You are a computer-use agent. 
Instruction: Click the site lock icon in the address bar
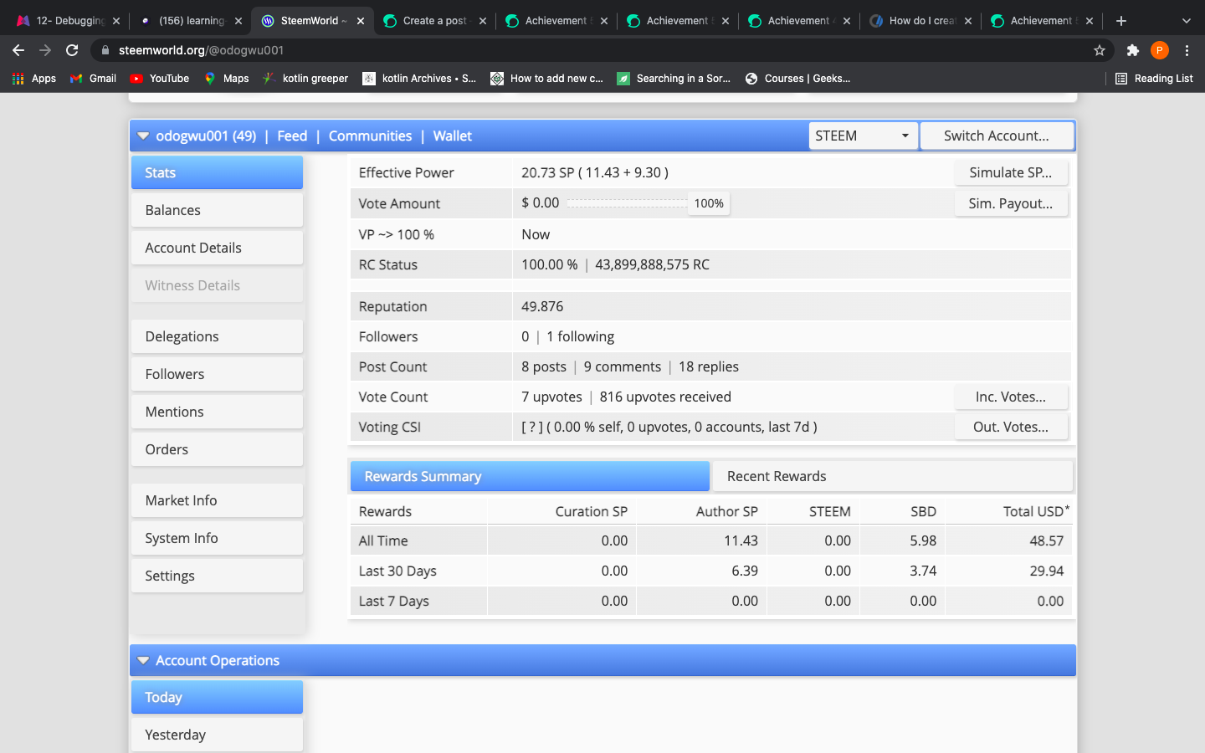click(105, 50)
